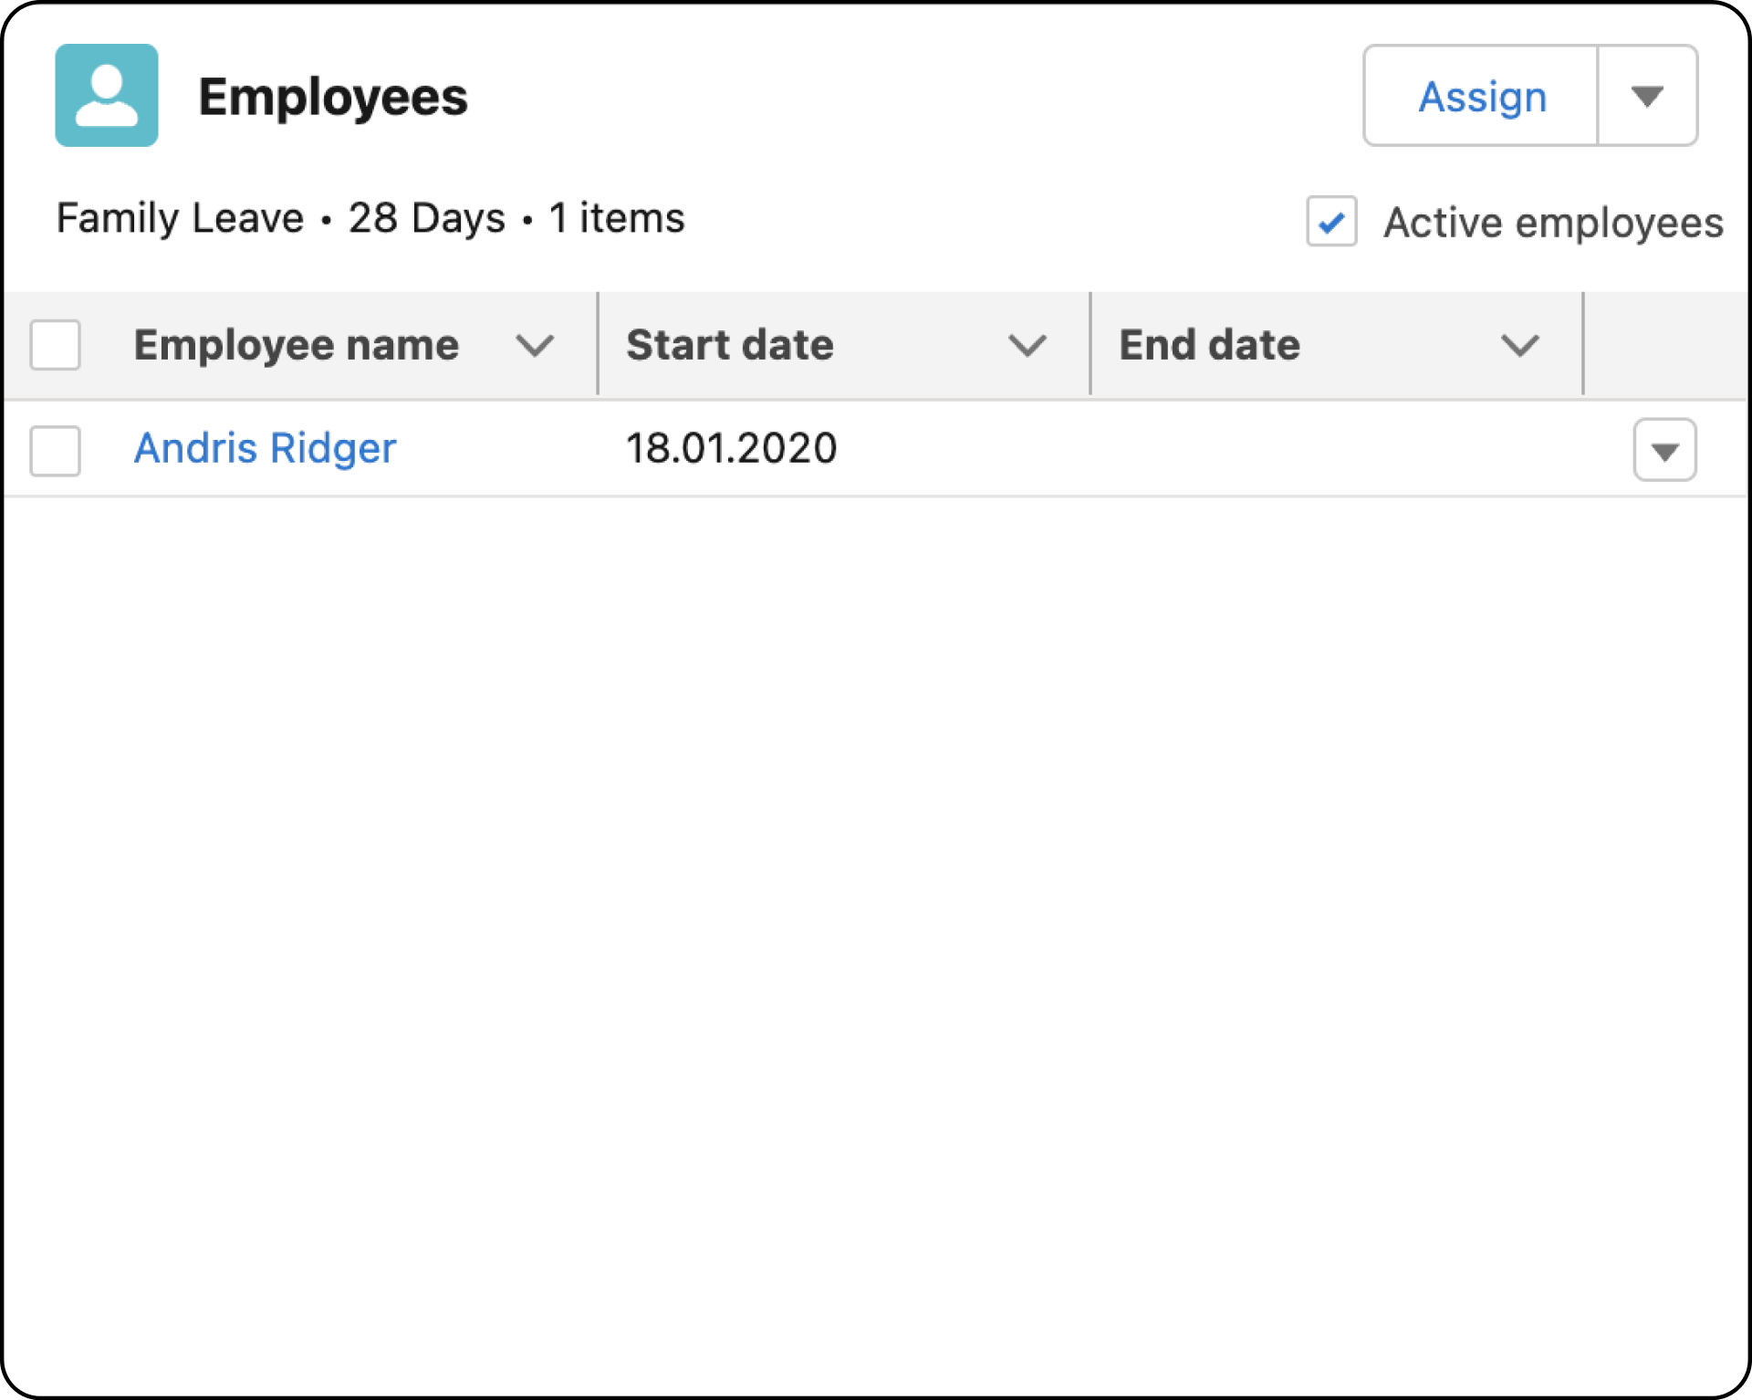Click the 28 Days summary text
The image size is (1752, 1400).
[x=425, y=218]
